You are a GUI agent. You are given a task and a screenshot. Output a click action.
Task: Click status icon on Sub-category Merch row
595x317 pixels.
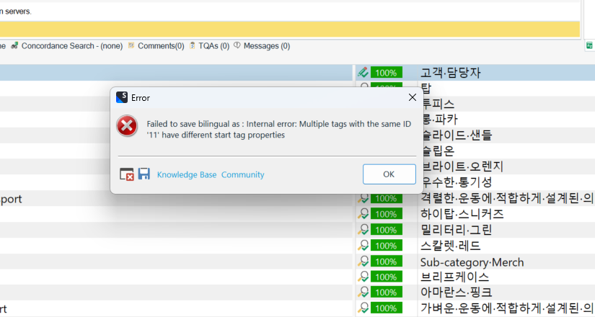363,262
